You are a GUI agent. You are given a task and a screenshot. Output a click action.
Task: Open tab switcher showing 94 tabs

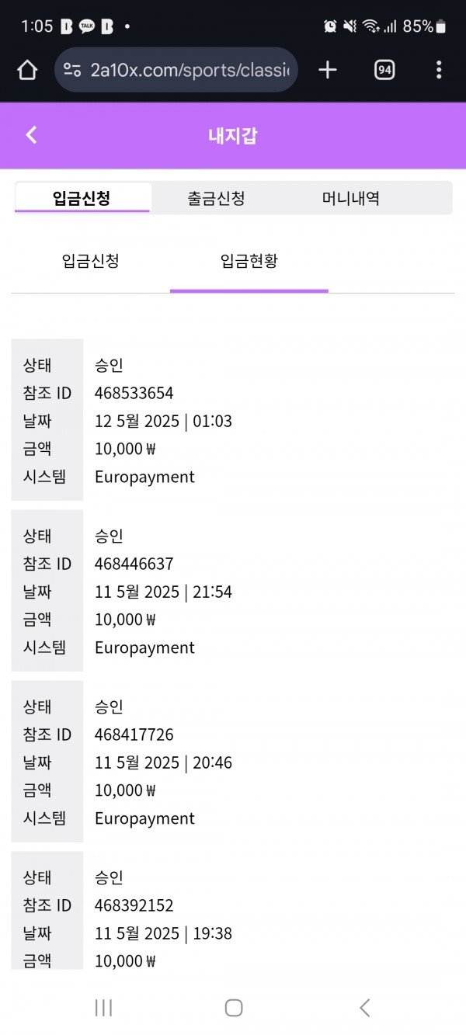click(384, 71)
